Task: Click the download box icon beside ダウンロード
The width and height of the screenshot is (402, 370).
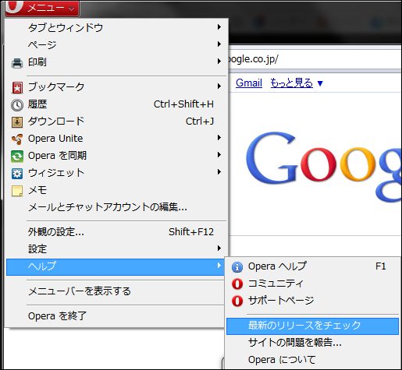Action: (x=17, y=122)
